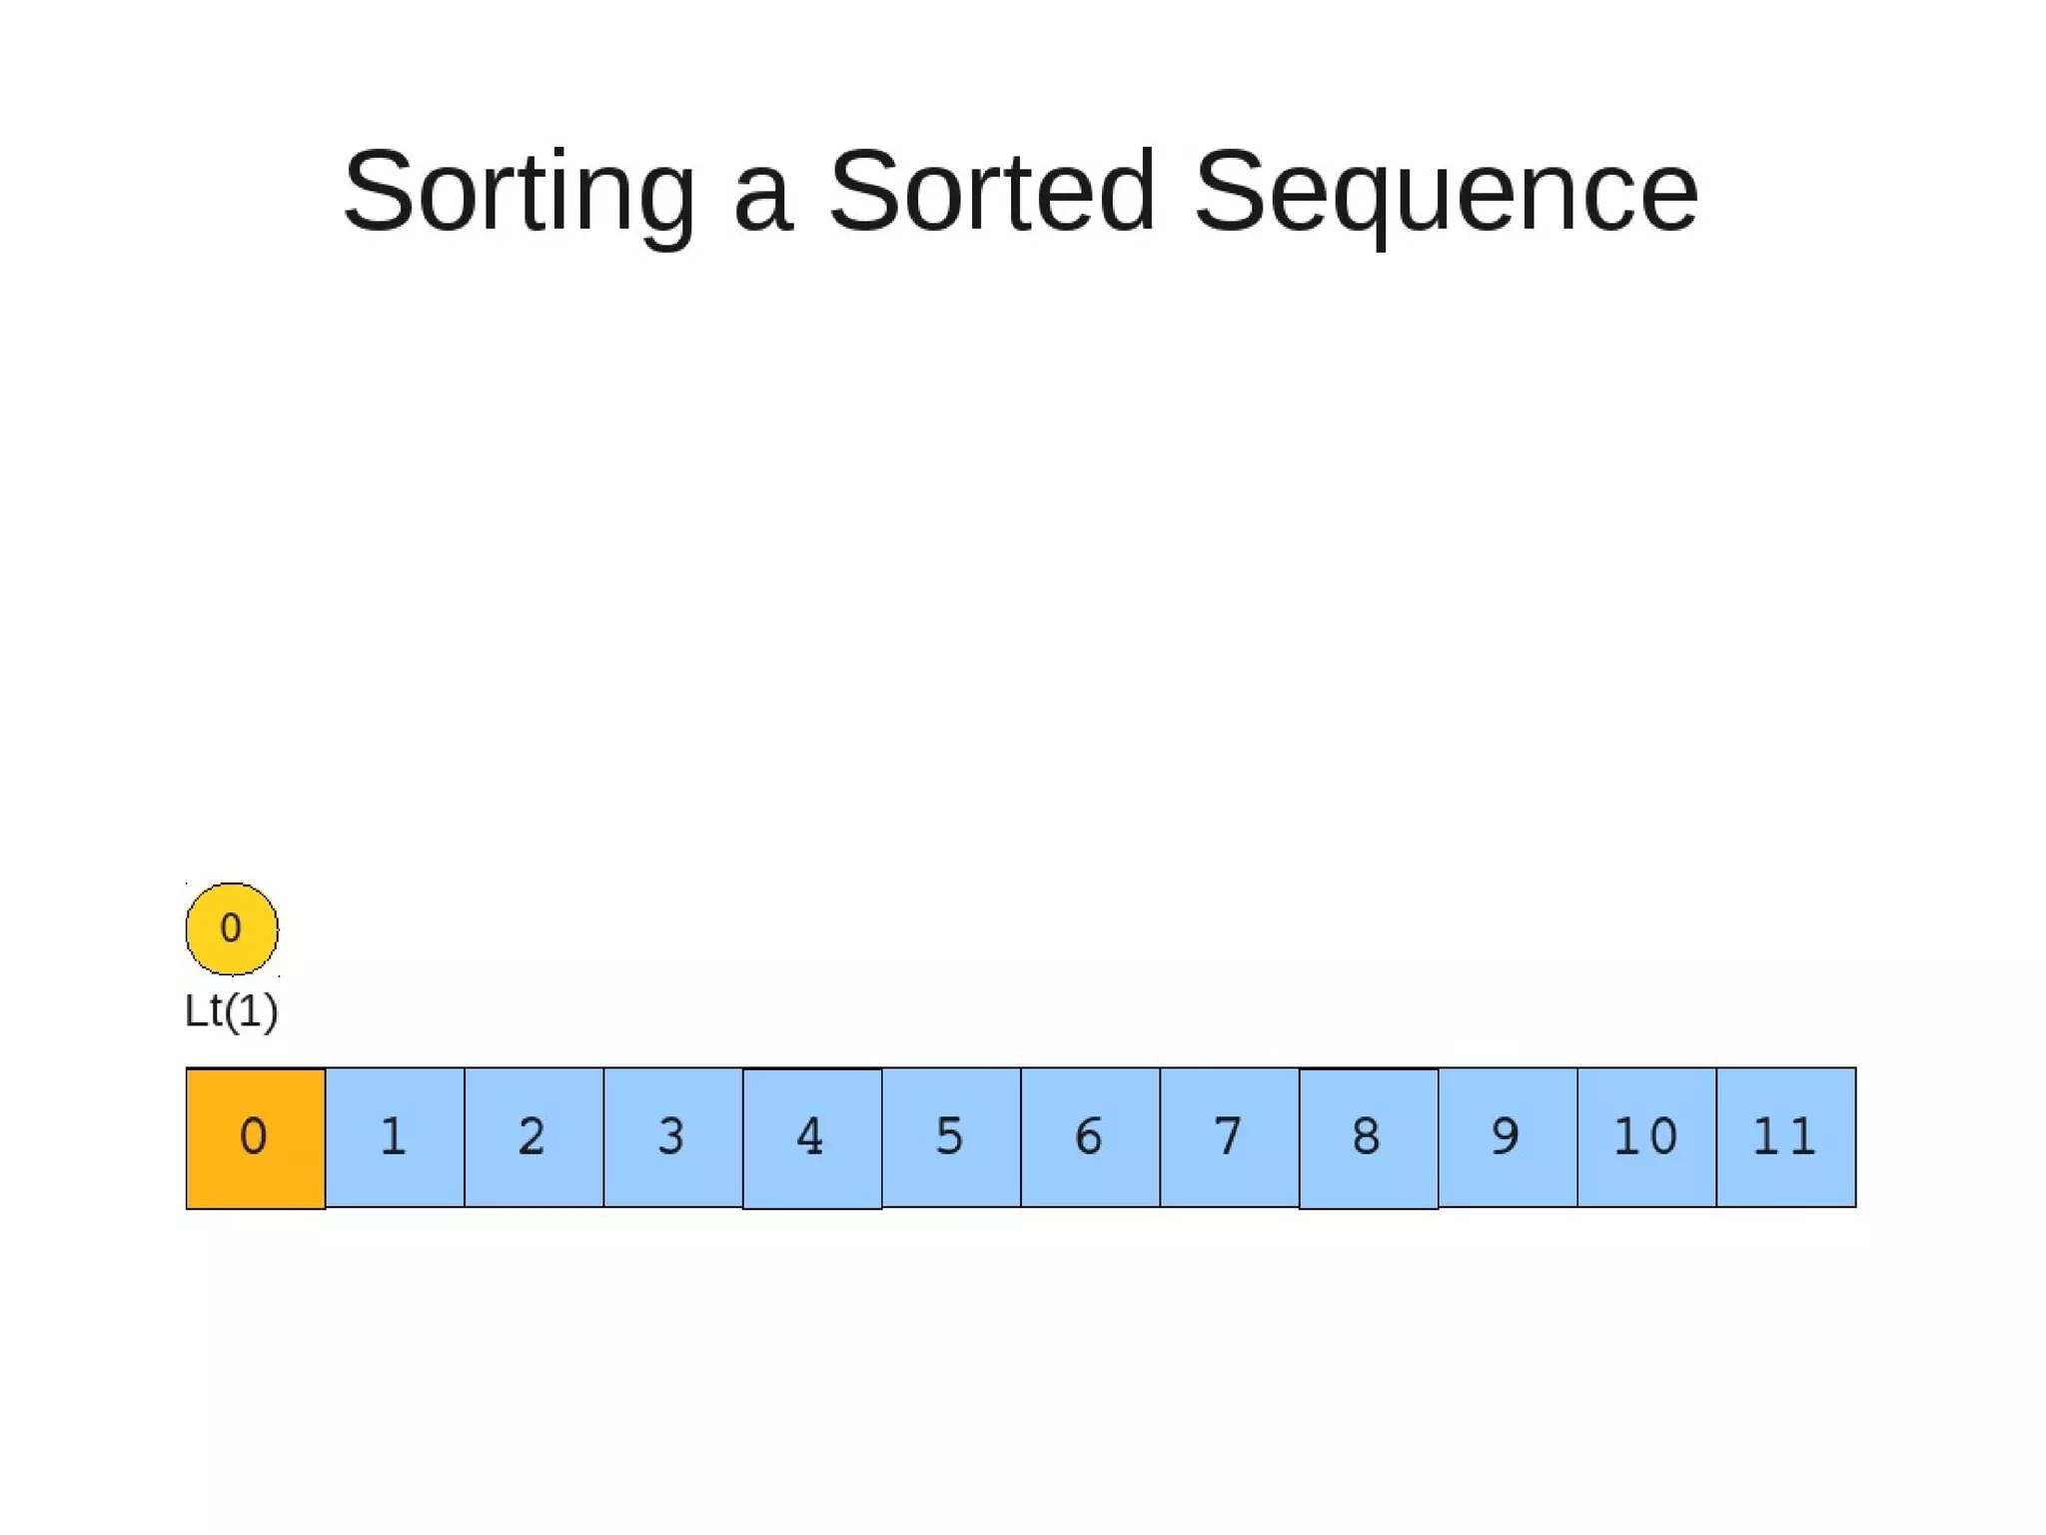Click the word Sorted in the title
Image resolution: width=2046 pixels, height=1535 pixels.
(x=991, y=190)
